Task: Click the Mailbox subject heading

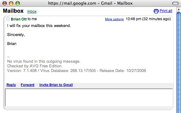Action: tap(13, 11)
